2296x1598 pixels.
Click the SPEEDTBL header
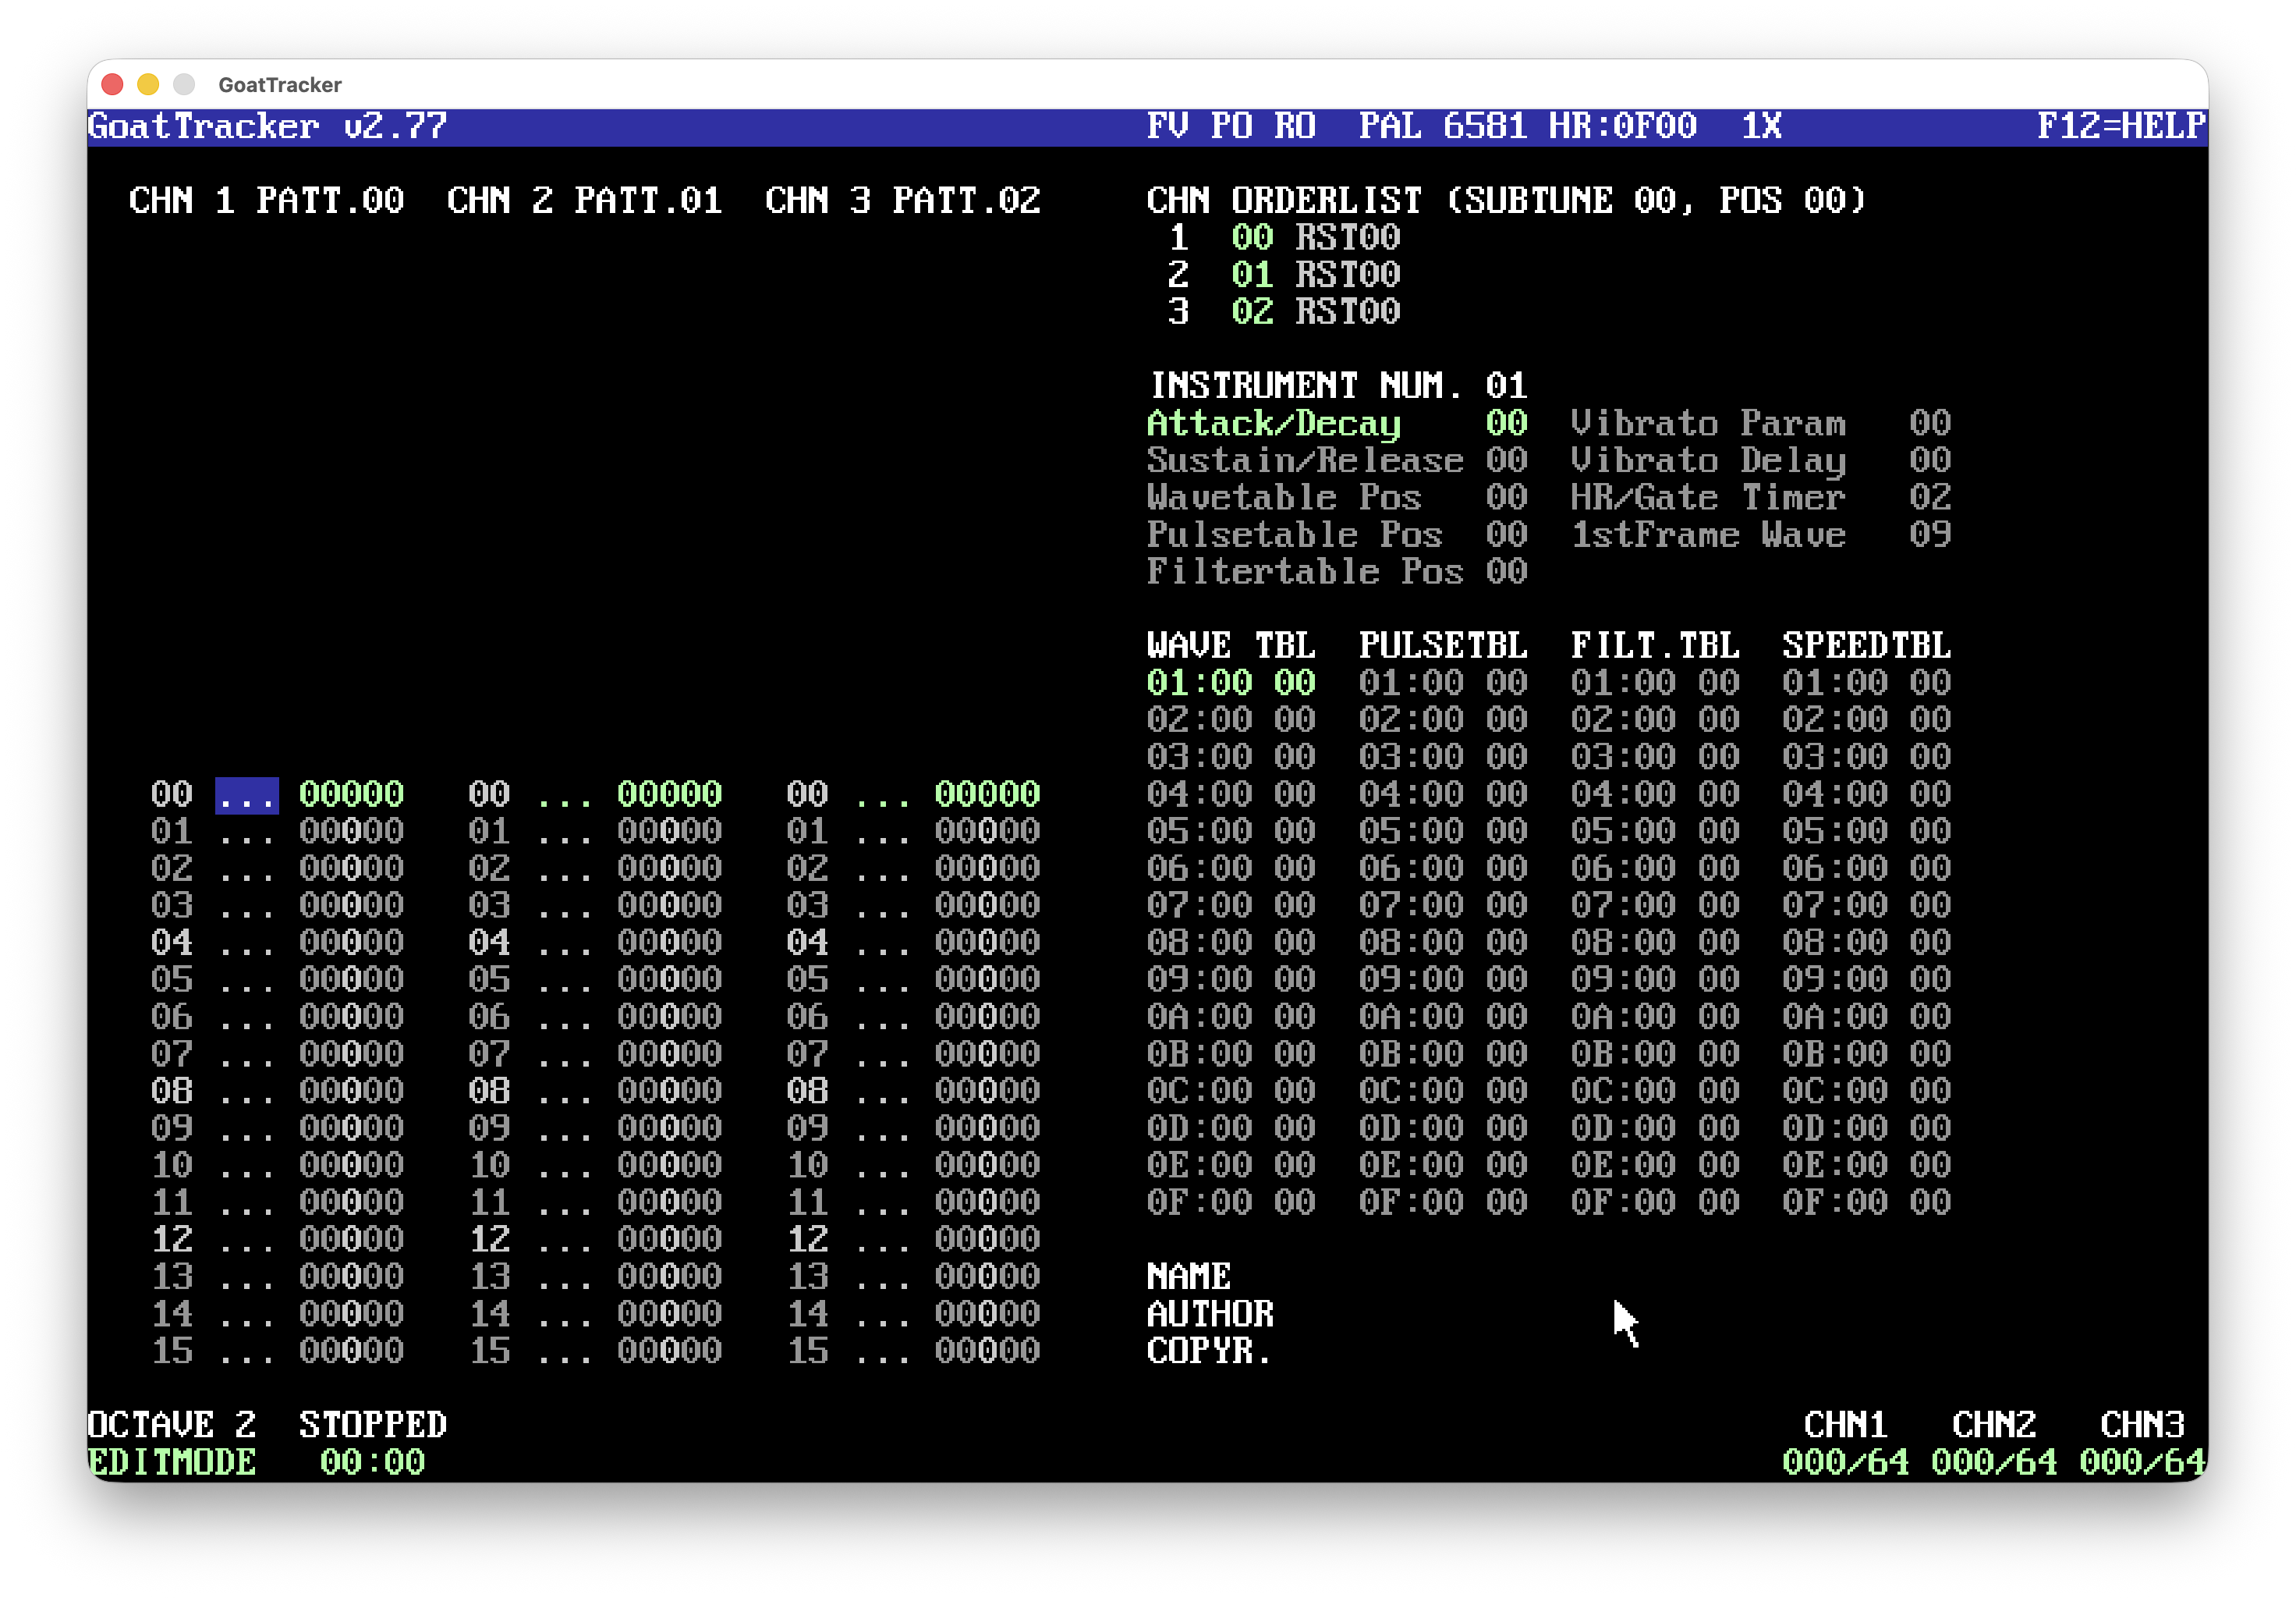[1867, 645]
